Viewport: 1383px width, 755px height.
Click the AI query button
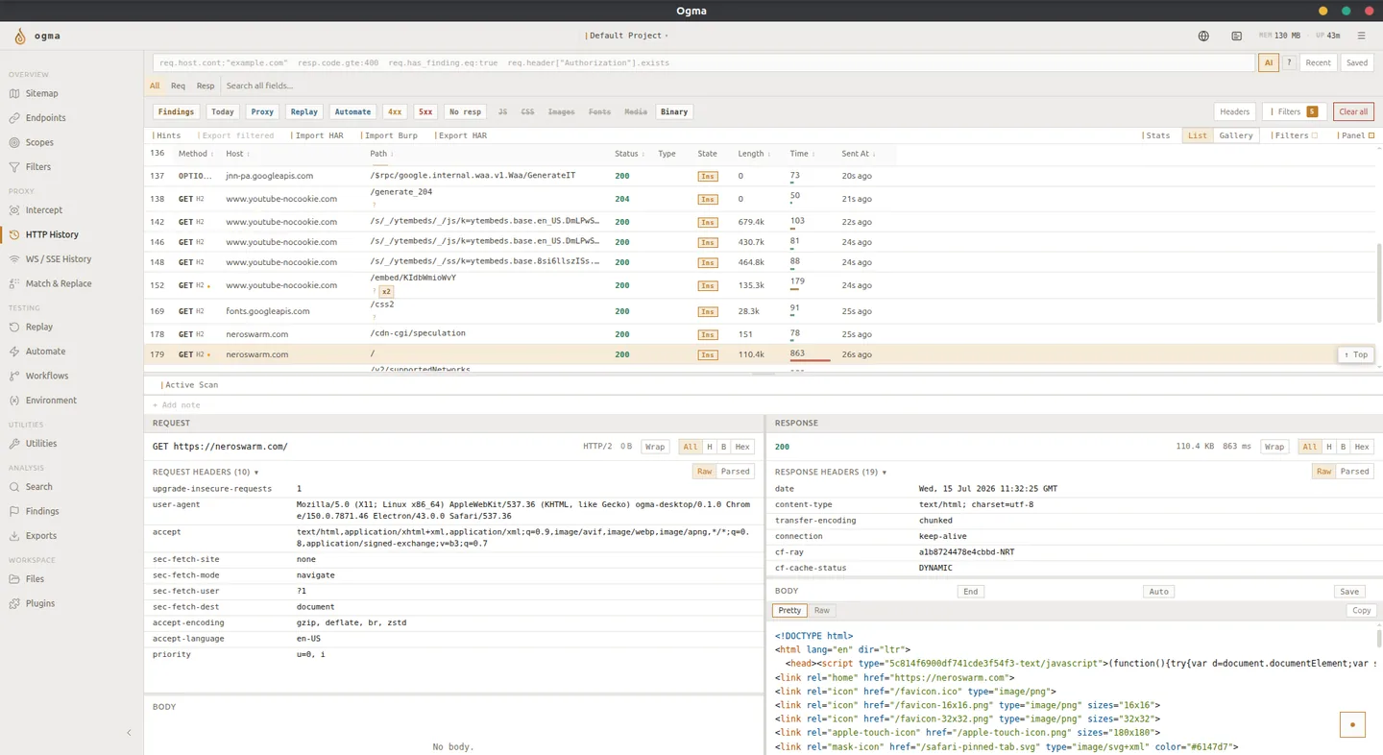point(1269,62)
